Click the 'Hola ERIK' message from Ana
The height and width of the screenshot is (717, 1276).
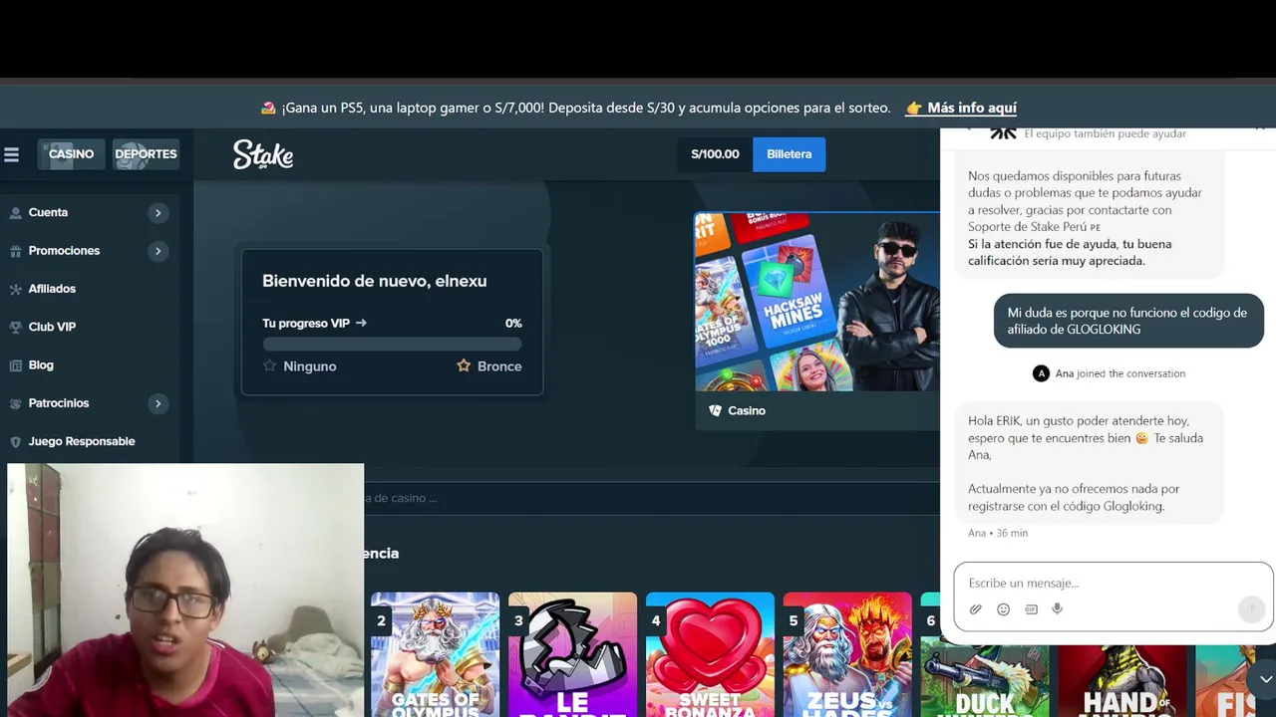[x=1090, y=463]
